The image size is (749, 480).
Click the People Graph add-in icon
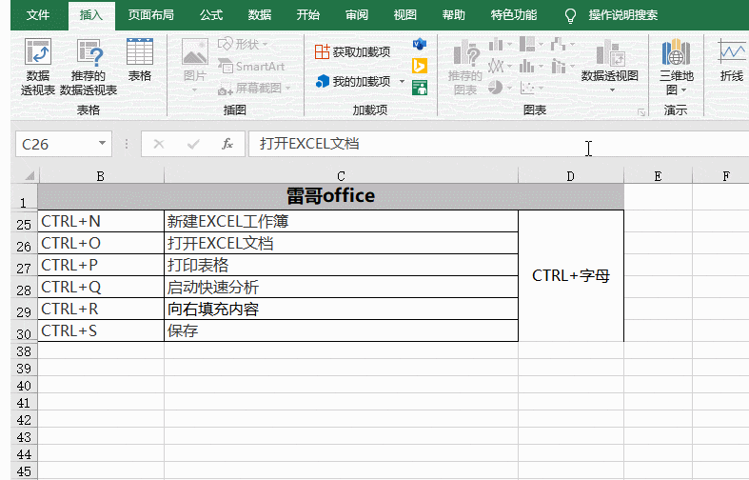point(420,88)
